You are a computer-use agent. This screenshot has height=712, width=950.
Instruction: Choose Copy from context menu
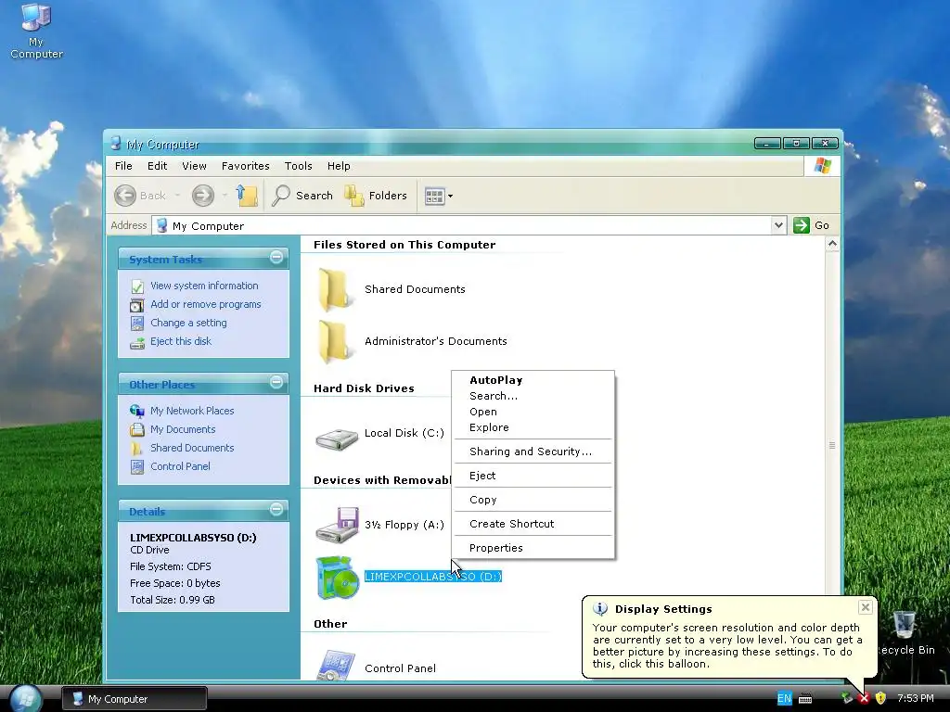(533, 500)
